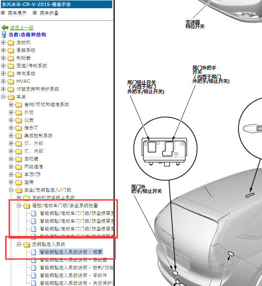Click the 智能钥匙进入系统说明 - 零部件 page icon
The image size is (262, 286).
[x=34, y=275]
